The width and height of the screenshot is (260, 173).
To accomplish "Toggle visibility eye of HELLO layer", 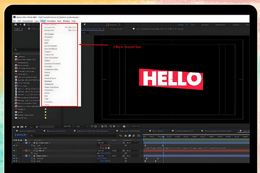I will coord(14,151).
